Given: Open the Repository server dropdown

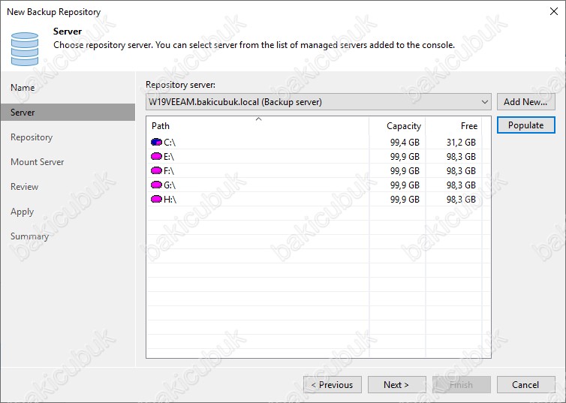Looking at the screenshot, I should 318,102.
